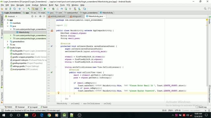Collapse the app module tree node
Viewport: 211px width, 118px height.
(5, 20)
